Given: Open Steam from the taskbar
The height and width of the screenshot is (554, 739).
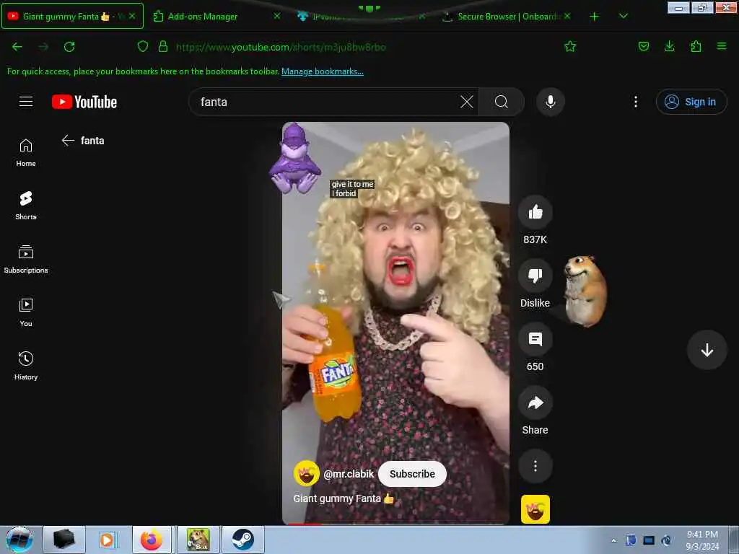Looking at the screenshot, I should click(x=242, y=540).
